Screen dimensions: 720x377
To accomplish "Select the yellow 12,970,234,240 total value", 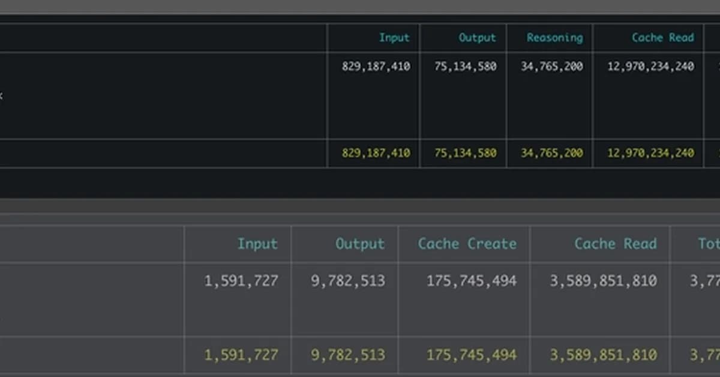I will coord(650,153).
